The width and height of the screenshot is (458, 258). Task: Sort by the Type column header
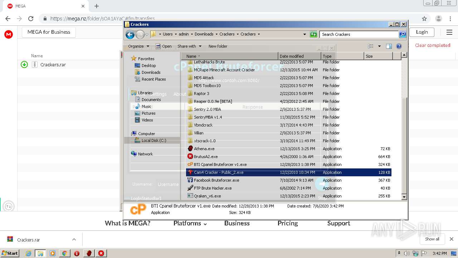click(x=342, y=56)
